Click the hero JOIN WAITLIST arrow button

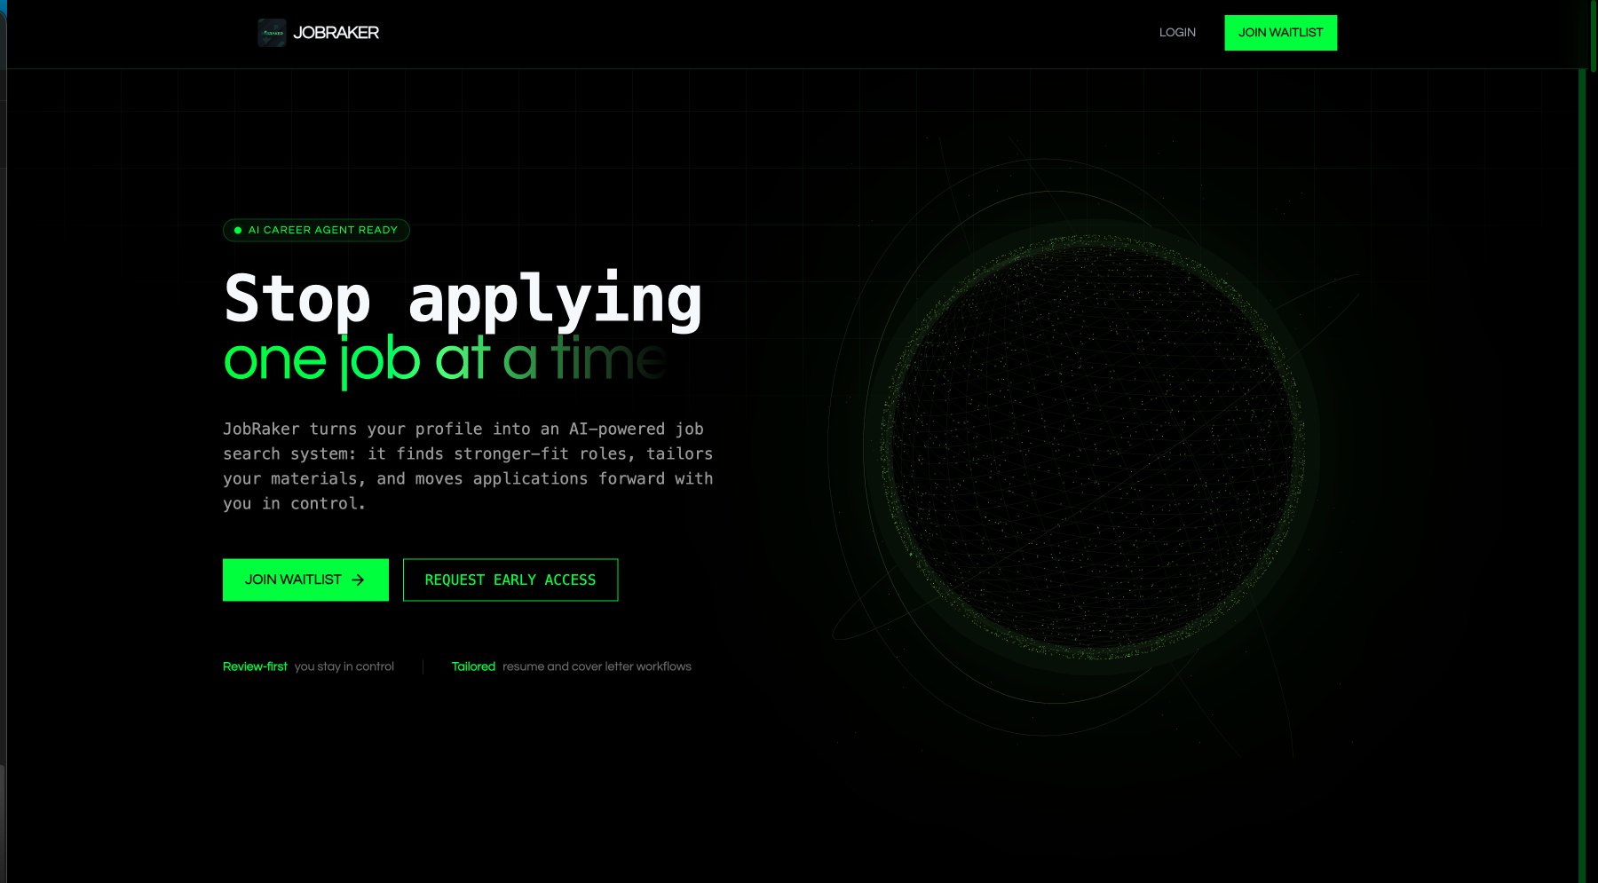(305, 579)
